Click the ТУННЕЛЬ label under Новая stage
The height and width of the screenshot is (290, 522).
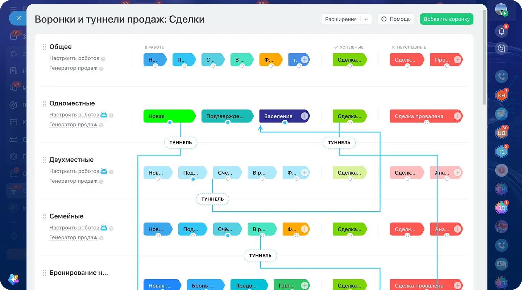click(x=181, y=143)
